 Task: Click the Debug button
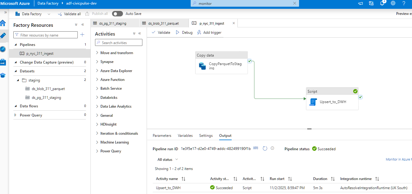point(184,33)
